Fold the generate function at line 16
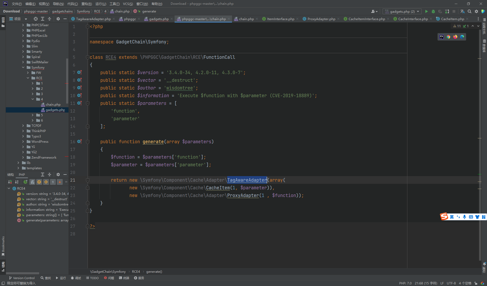The image size is (487, 286). click(x=88, y=142)
